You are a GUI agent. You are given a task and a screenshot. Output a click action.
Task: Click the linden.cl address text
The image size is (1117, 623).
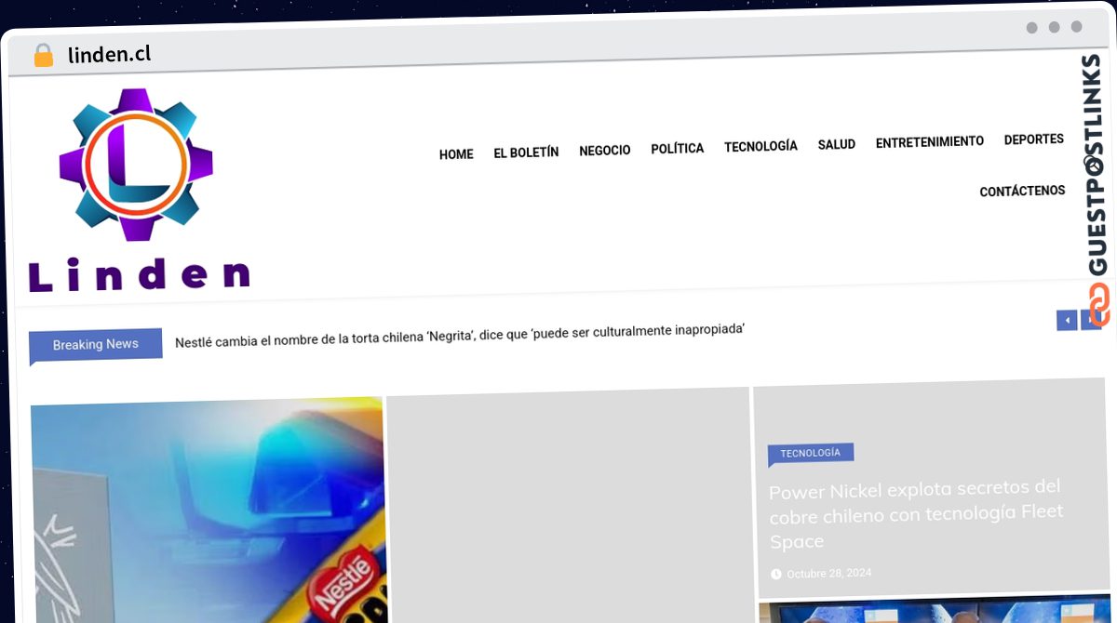(x=110, y=55)
